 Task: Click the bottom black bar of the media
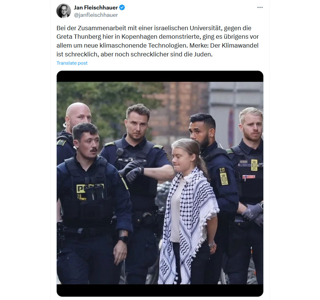tap(160, 290)
